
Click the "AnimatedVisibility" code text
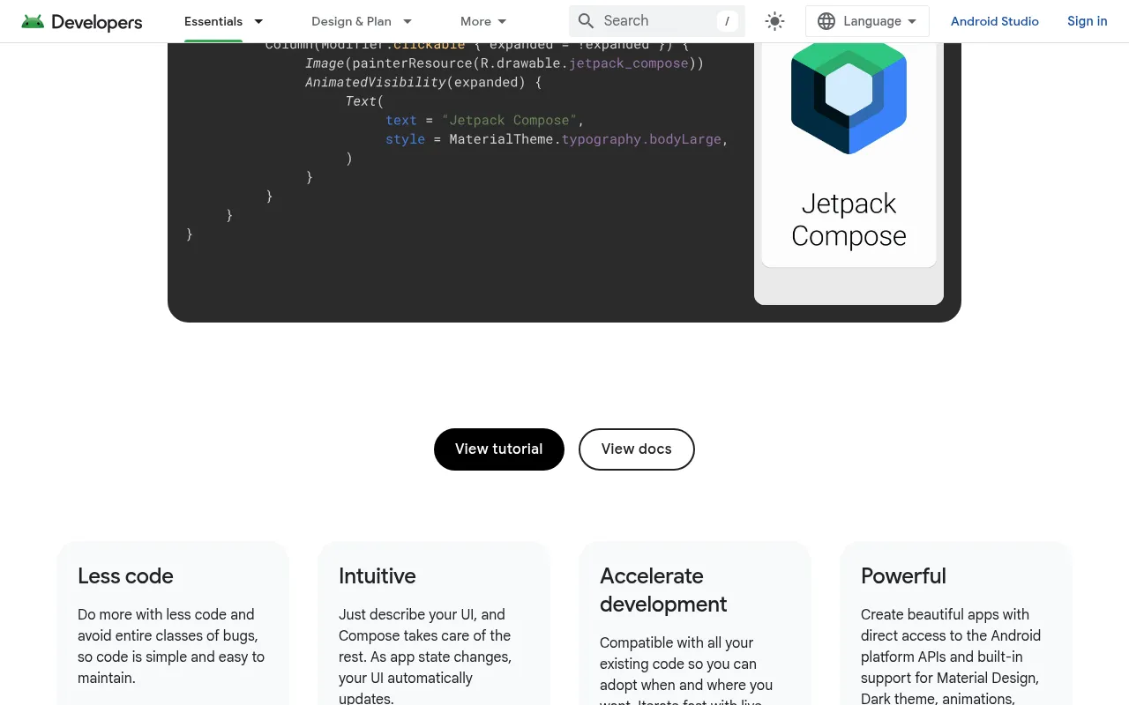[x=376, y=82]
